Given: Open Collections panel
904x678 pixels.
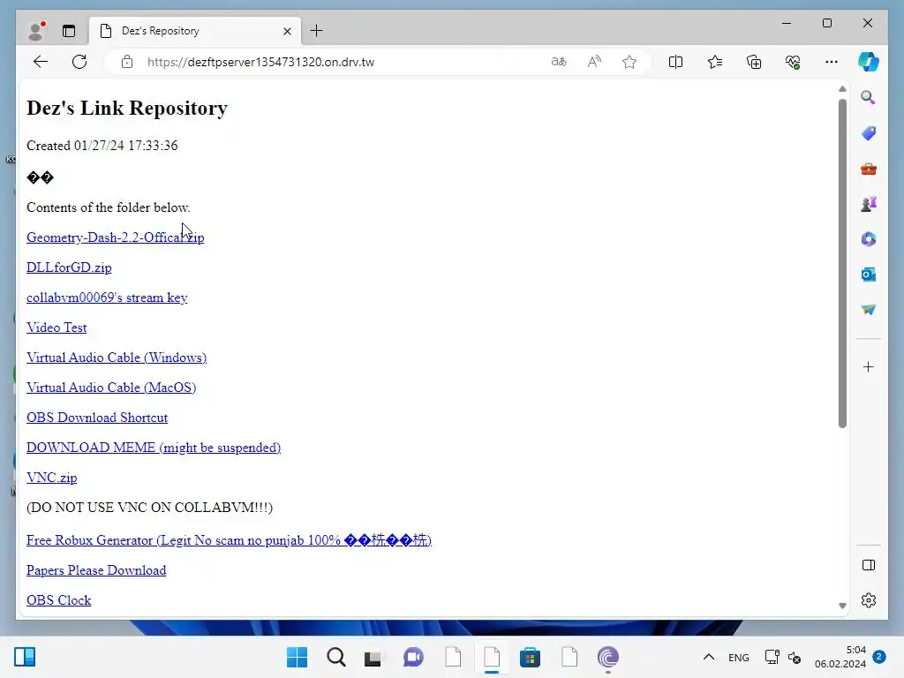Looking at the screenshot, I should pos(754,62).
